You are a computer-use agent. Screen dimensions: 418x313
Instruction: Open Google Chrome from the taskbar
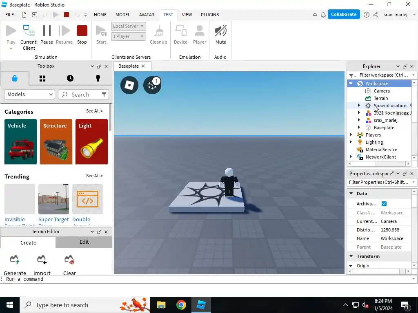pyautogui.click(x=181, y=305)
